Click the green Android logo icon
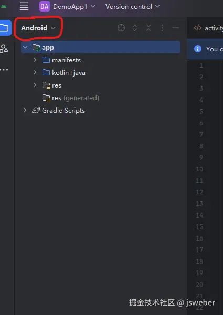Viewport: 223px width, 315px height. pyautogui.click(x=4, y=7)
